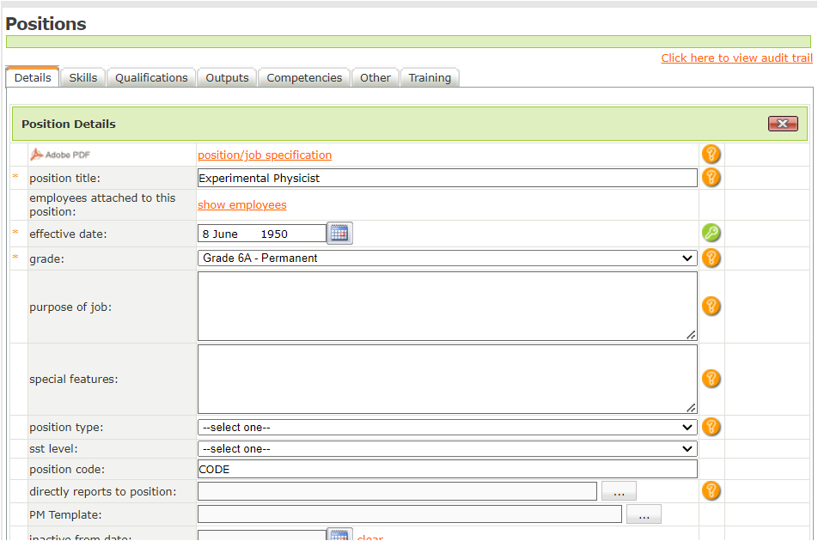The width and height of the screenshot is (818, 541).
Task: Click the help icon for purpose of job
Action: pos(711,307)
